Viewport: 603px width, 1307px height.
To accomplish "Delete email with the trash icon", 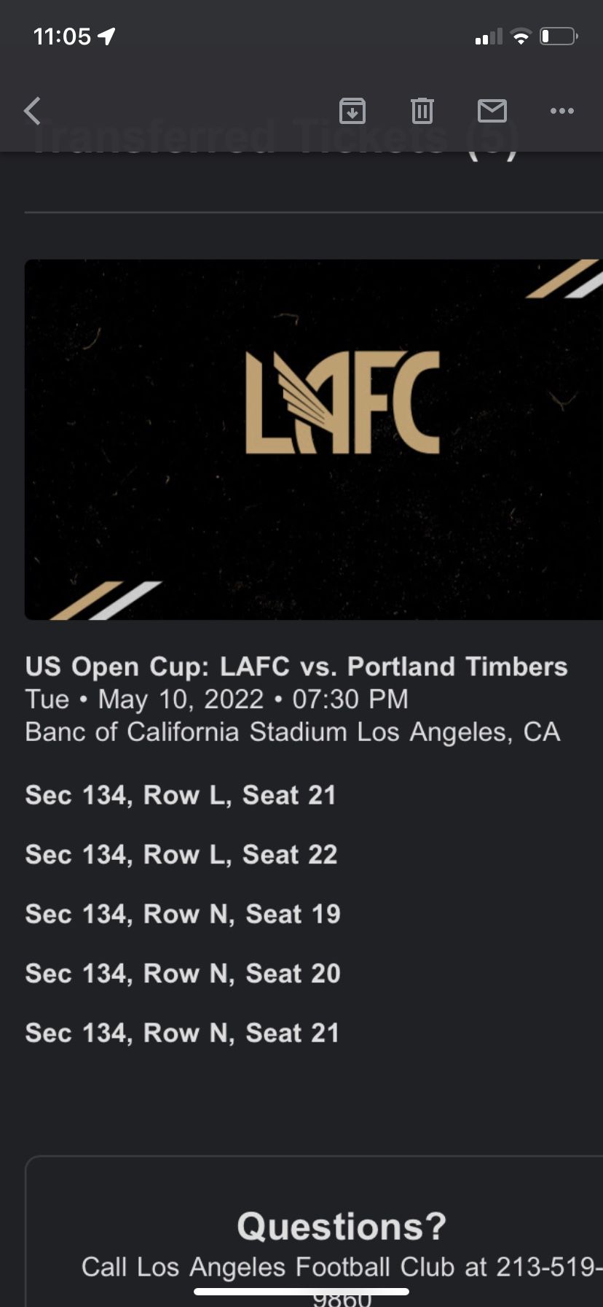I will [422, 111].
